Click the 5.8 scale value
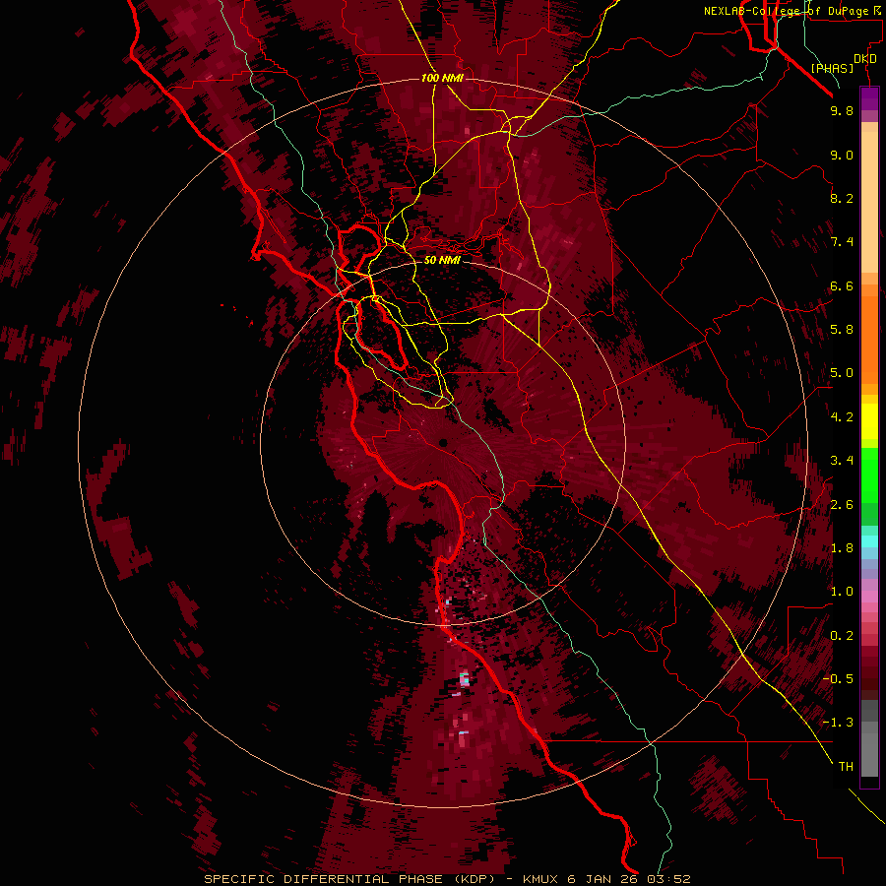Image resolution: width=886 pixels, height=886 pixels. pyautogui.click(x=842, y=330)
